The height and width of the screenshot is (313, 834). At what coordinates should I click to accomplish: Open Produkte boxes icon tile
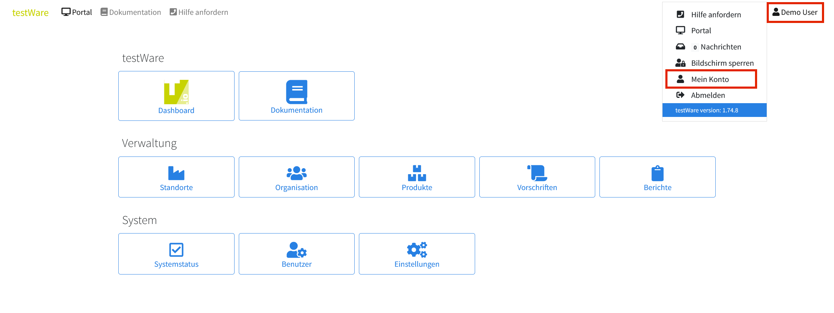tap(417, 177)
